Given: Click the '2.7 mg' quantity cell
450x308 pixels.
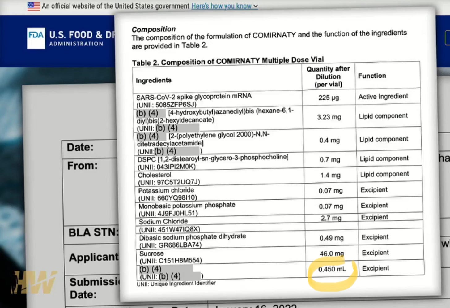Looking at the screenshot, I should tap(331, 218).
